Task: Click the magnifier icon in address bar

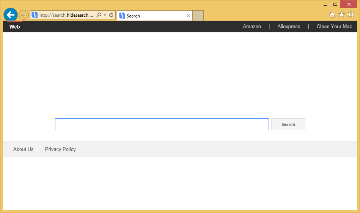Action: 99,15
